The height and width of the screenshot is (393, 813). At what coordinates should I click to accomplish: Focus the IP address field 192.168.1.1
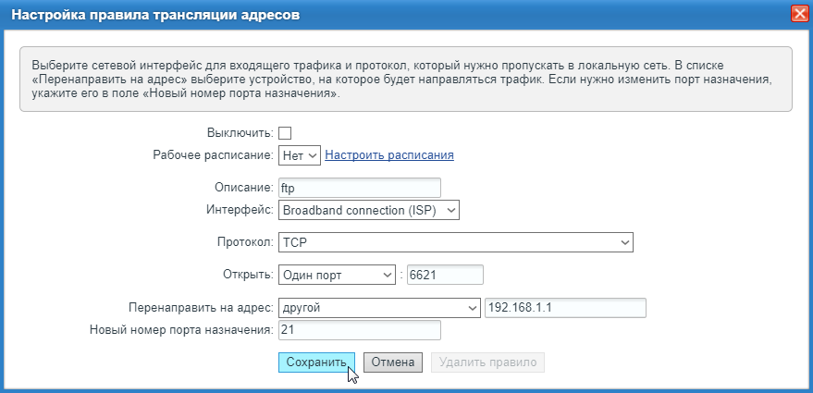[x=564, y=307]
